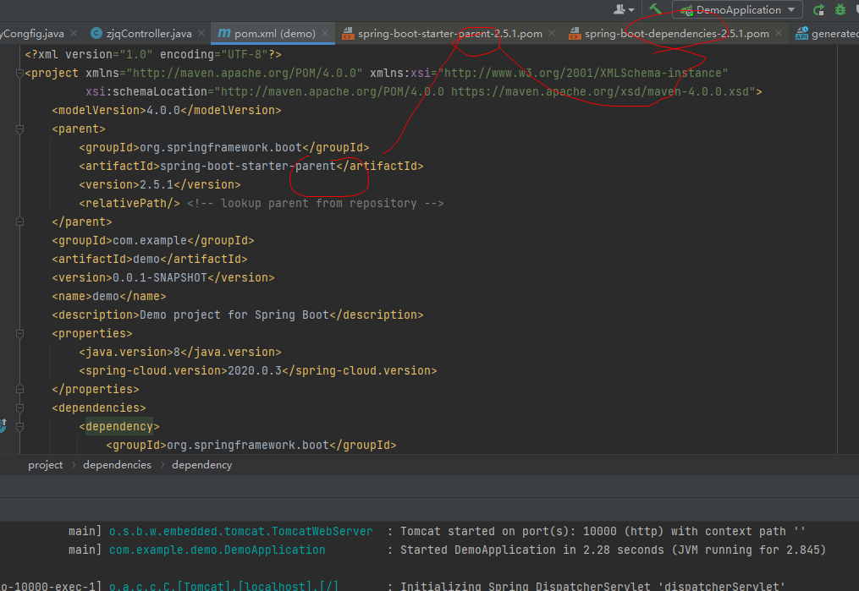The height and width of the screenshot is (591, 859).
Task: Collapse the <parent> block fold marker
Action: [19, 129]
